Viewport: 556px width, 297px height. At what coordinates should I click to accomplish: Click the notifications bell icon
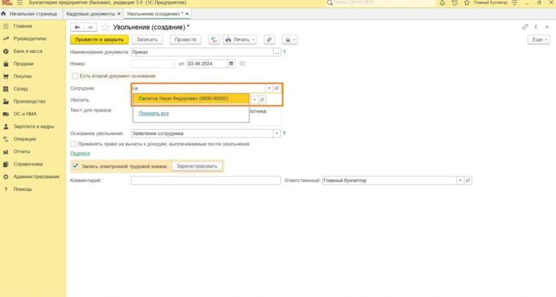(442, 3)
